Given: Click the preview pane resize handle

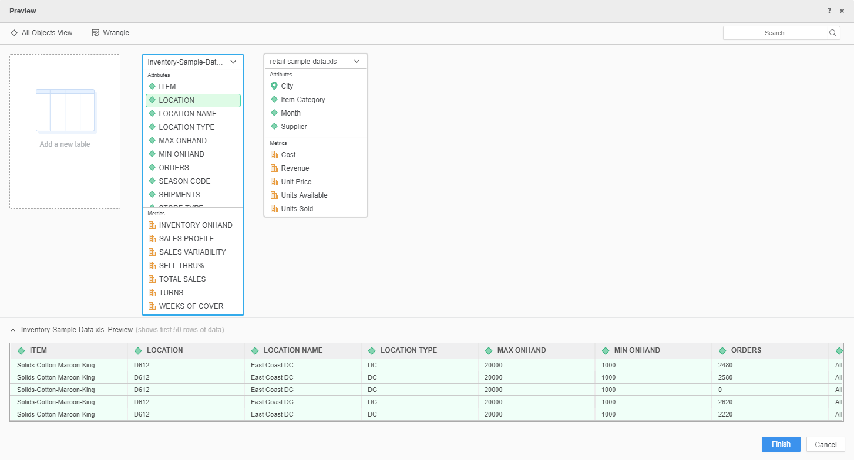Looking at the screenshot, I should (x=427, y=319).
